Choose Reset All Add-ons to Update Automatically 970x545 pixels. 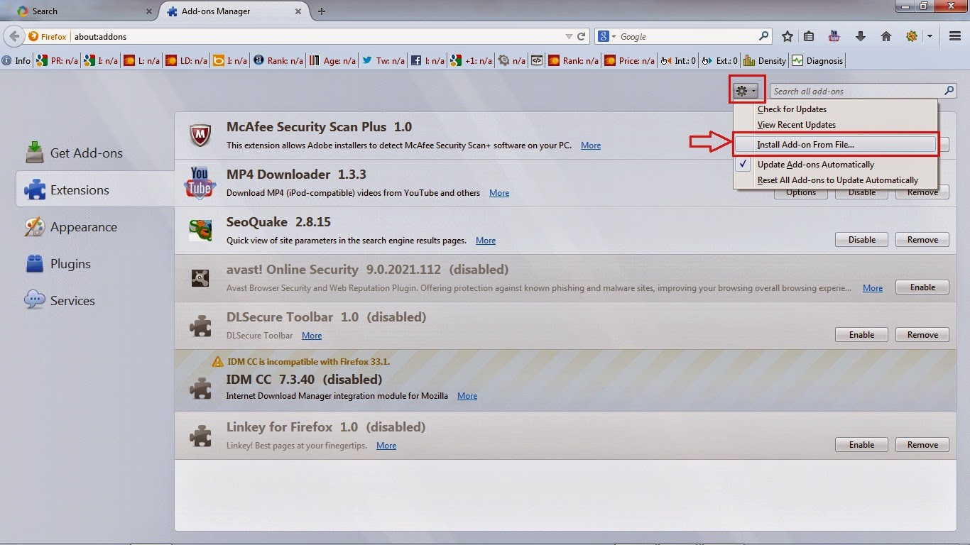[835, 180]
